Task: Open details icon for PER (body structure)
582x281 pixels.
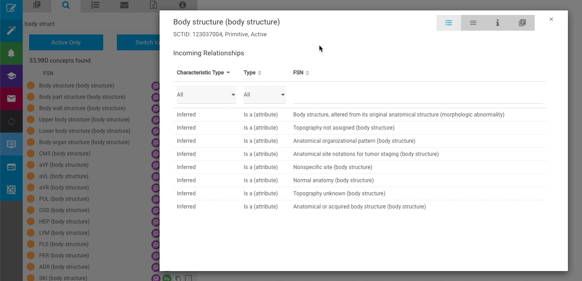Action: 156,256
